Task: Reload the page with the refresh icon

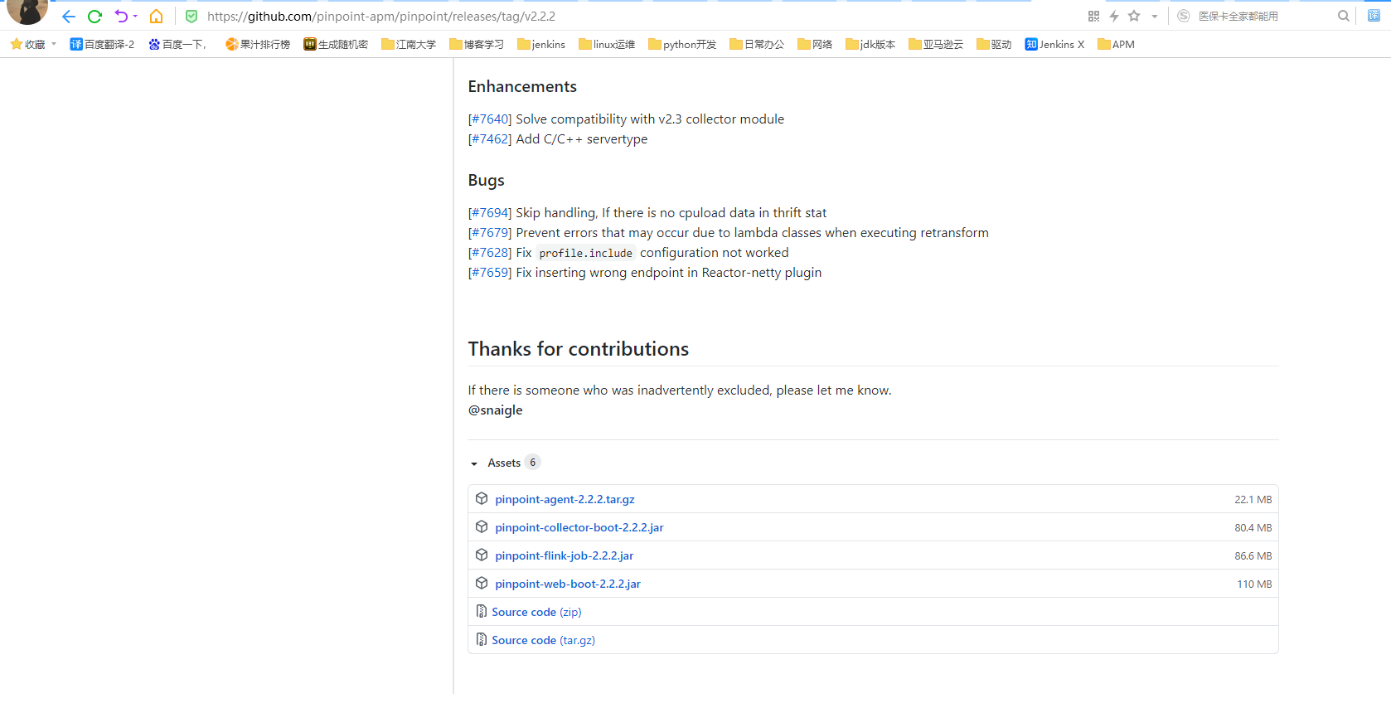Action: [95, 17]
